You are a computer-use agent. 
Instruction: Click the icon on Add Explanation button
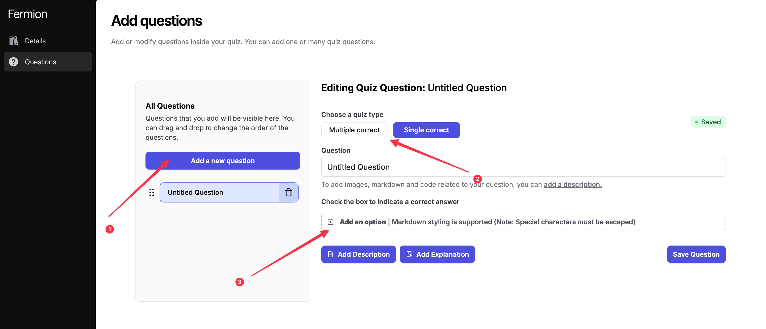pyautogui.click(x=409, y=254)
